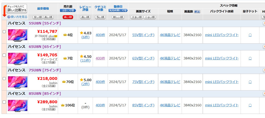The image size is (265, 118).
Task: Click (全38店舗) store count text
Action: (x=49, y=39)
